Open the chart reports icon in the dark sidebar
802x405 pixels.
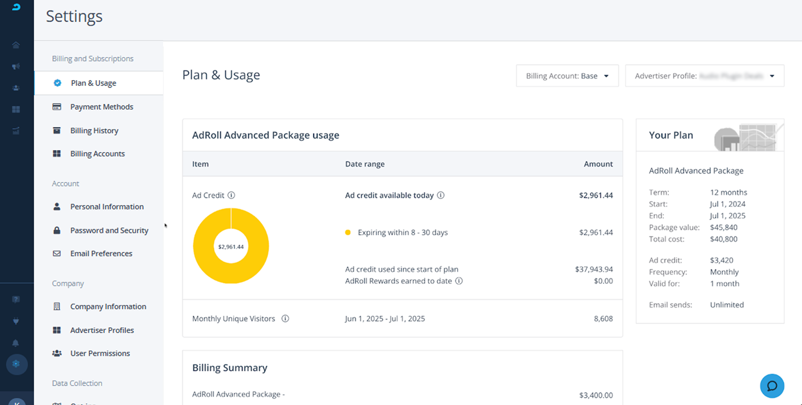click(x=16, y=131)
